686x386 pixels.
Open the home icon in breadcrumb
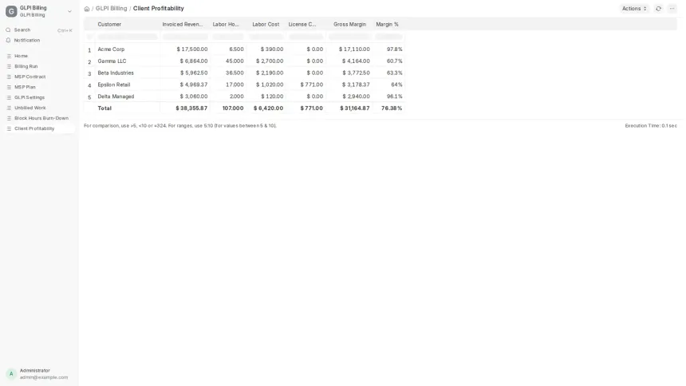click(87, 9)
